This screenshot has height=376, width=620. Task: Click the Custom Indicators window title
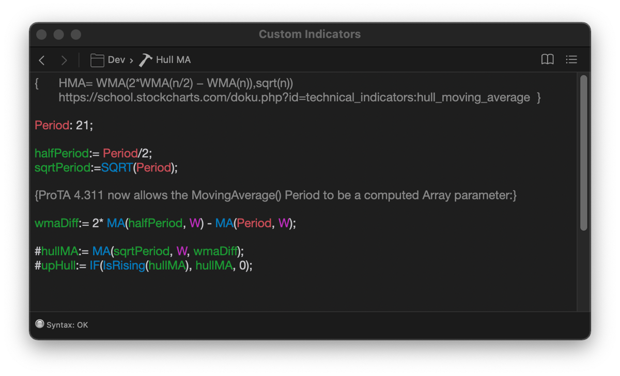tap(309, 35)
